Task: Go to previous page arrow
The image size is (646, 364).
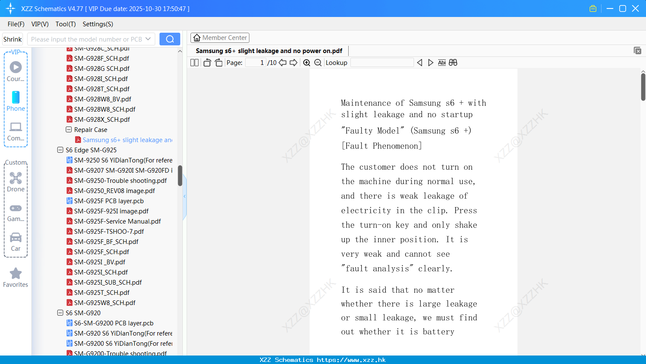Action: 282,63
